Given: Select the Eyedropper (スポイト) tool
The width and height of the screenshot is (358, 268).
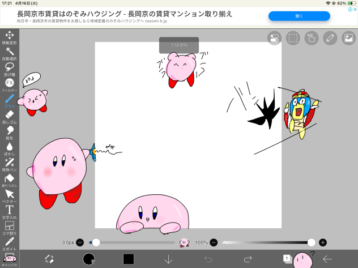Looking at the screenshot, I should (10, 244).
